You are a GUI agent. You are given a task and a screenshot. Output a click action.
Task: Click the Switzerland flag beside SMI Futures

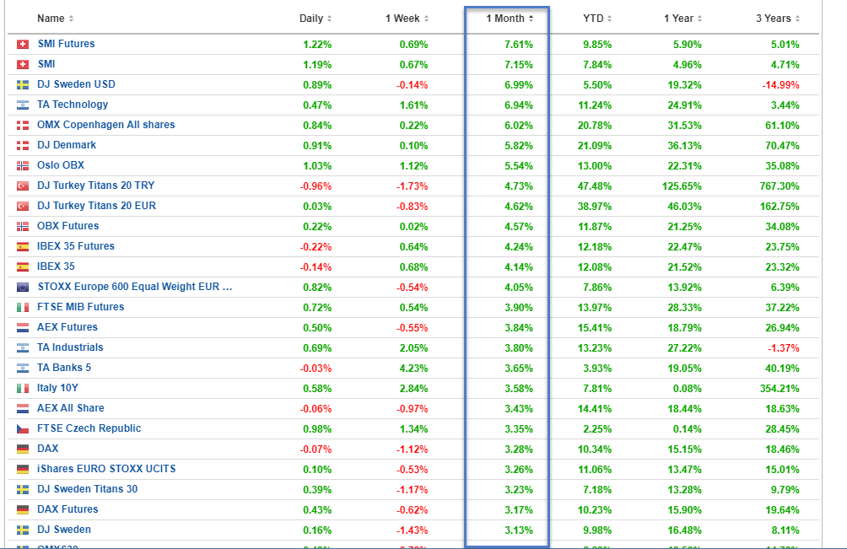point(23,44)
